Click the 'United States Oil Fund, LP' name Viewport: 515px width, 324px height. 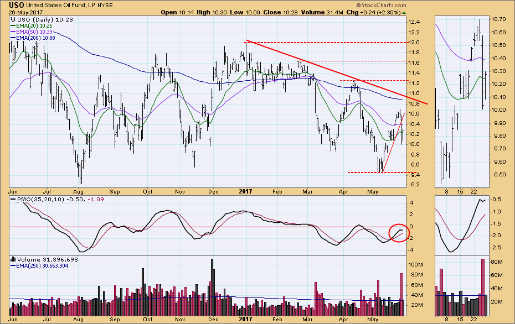point(60,6)
